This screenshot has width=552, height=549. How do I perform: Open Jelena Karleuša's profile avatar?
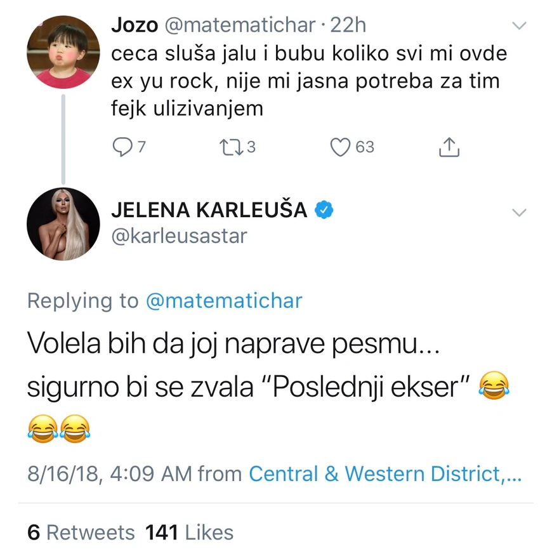63,224
